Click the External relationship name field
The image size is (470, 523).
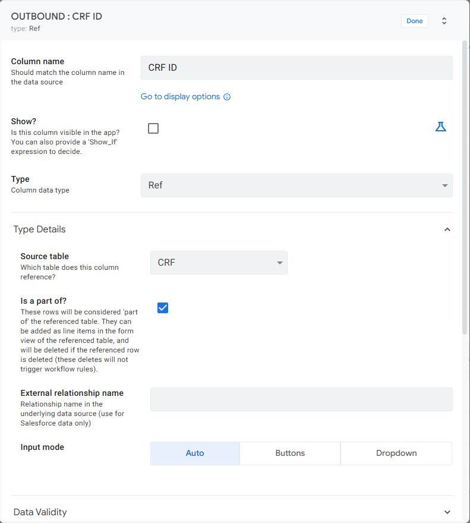301,399
